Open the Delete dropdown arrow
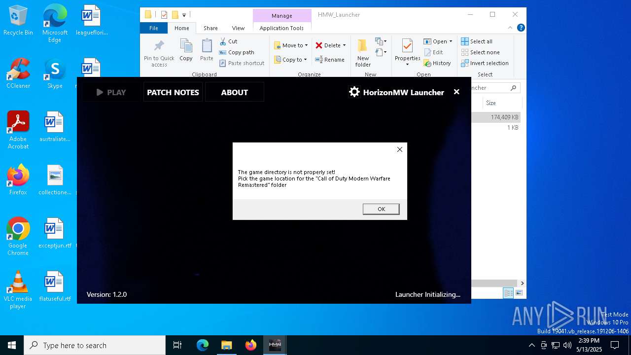This screenshot has height=355, width=631. click(344, 45)
